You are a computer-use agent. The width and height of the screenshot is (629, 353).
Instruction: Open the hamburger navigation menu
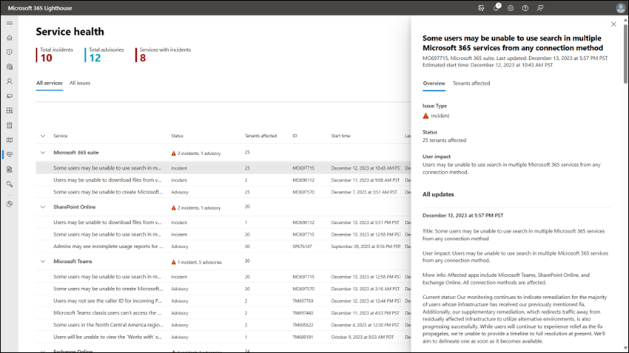pos(10,23)
